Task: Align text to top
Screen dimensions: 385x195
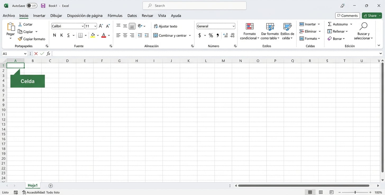Action: (118, 26)
